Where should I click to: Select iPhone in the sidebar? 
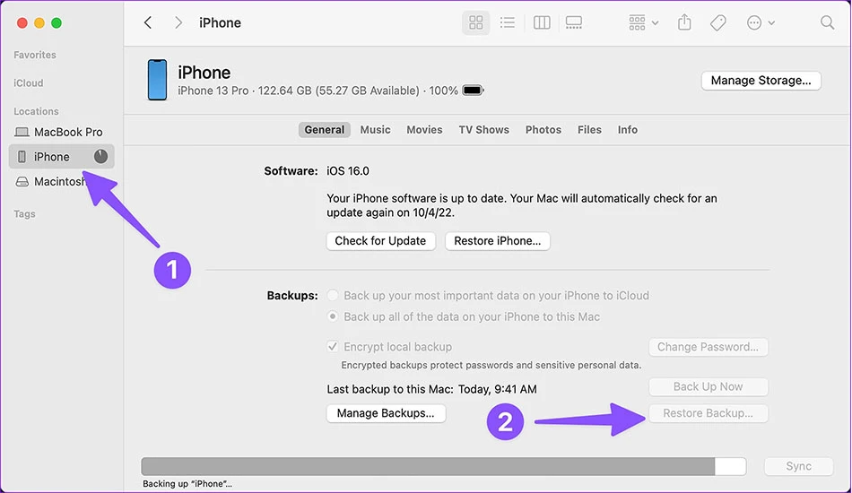coord(61,156)
